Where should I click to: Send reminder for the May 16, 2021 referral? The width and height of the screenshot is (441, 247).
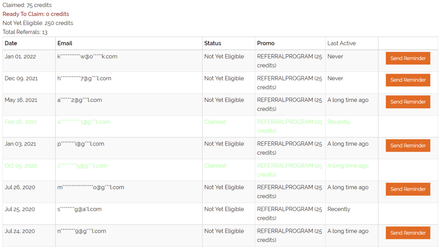coord(408,102)
